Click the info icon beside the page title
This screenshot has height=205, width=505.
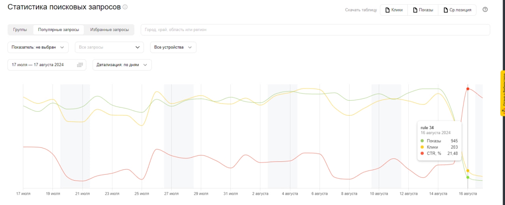(125, 7)
